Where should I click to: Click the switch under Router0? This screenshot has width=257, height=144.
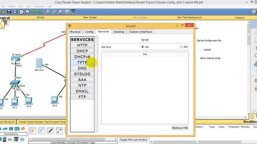click(x=15, y=83)
